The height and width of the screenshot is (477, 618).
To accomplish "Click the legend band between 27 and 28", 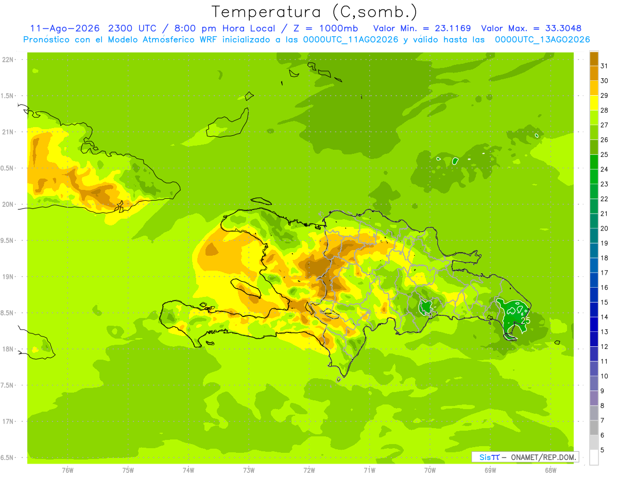I will coord(594,117).
